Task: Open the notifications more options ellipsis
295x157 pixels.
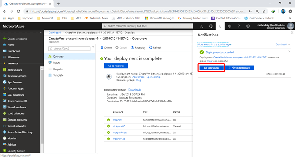Action: (290, 44)
